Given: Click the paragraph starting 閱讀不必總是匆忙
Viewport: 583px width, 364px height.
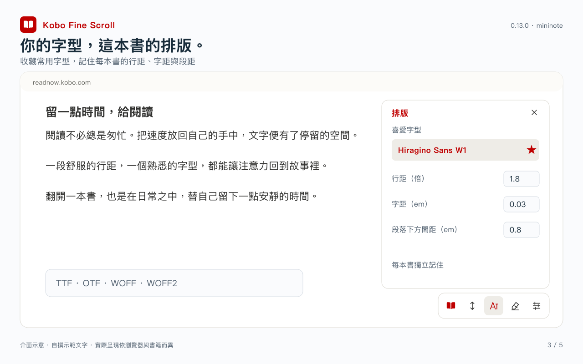Looking at the screenshot, I should pos(202,135).
